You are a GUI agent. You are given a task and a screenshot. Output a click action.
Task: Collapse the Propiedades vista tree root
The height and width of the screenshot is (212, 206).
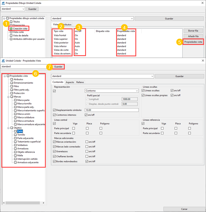[5, 76]
